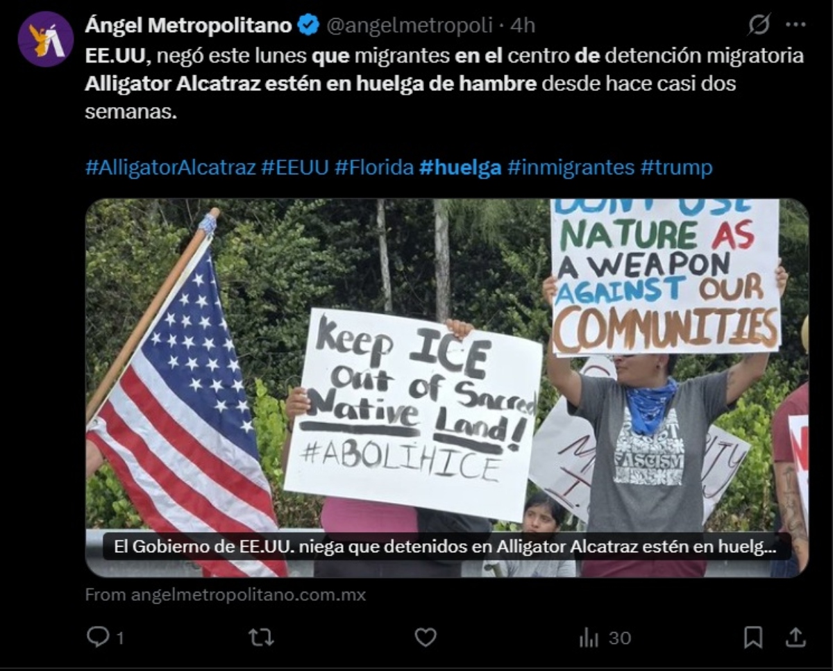Open the Grok explain-this-post icon
Image resolution: width=833 pixels, height=671 pixels.
[759, 25]
